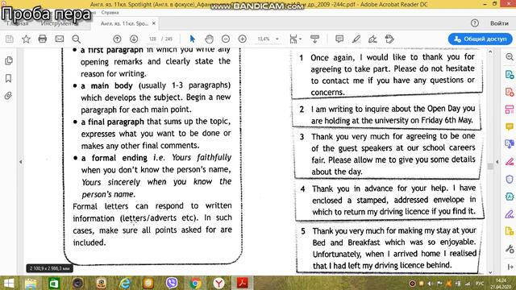
Task: Switch to the Инструменты tab
Action: [59, 23]
